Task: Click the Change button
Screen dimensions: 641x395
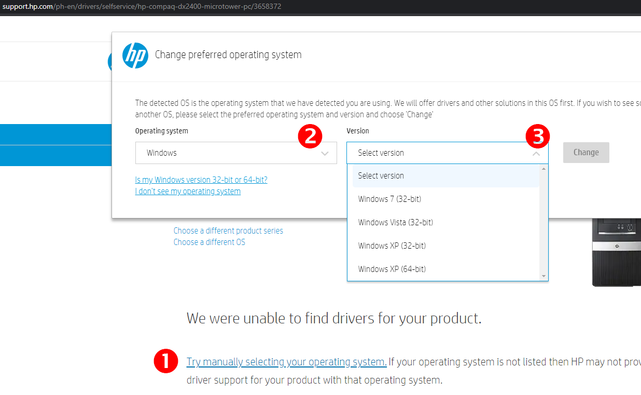Action: [586, 153]
